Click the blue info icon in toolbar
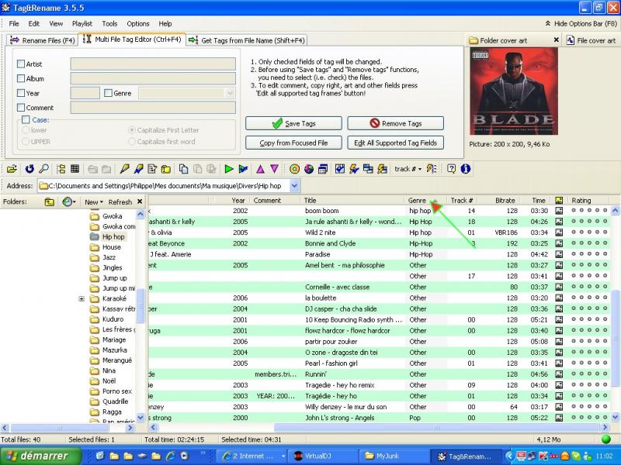 pyautogui.click(x=466, y=168)
